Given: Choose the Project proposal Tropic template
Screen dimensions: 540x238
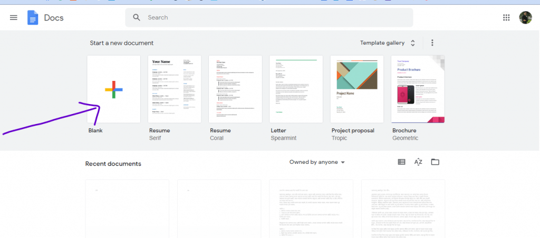Looking at the screenshot, I should click(357, 89).
